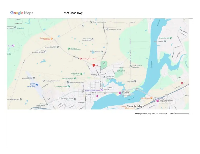Click Granbury Skatepark green marker

(75, 79)
